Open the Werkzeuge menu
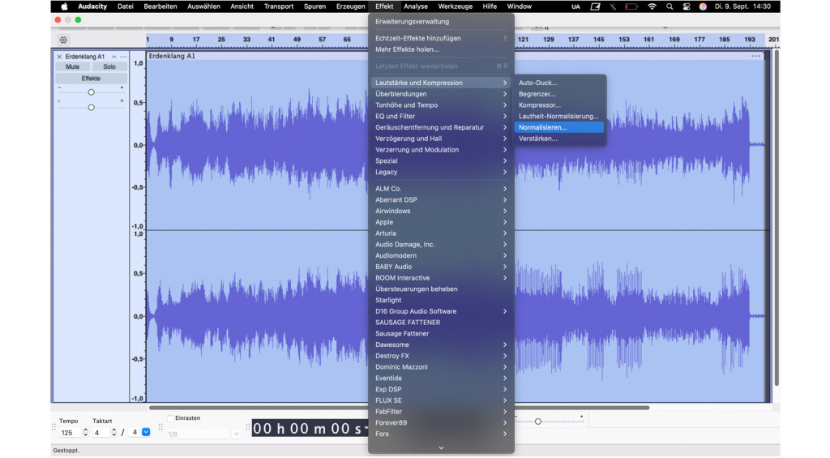The image size is (830, 458). tap(456, 6)
